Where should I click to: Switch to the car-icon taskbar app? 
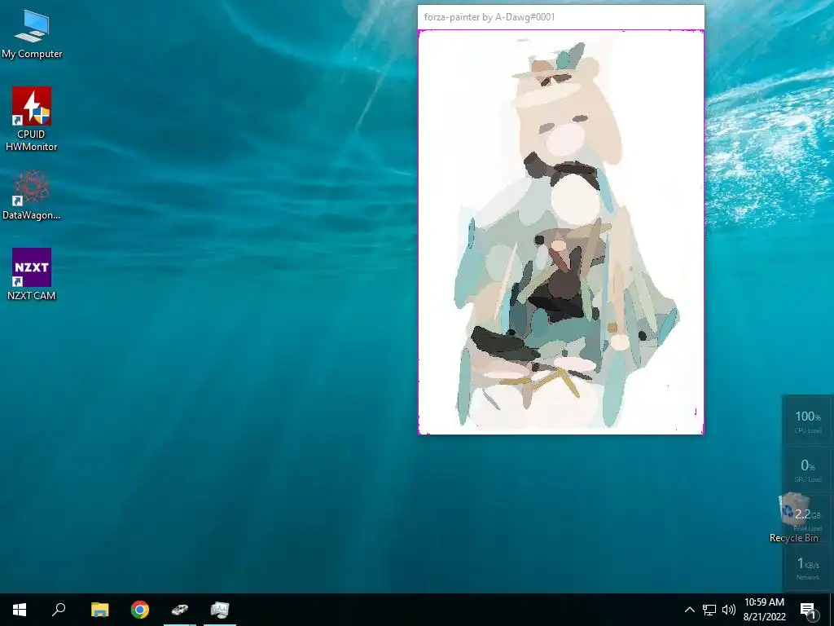coord(180,610)
